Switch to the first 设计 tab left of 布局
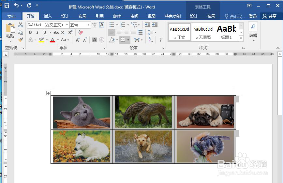The image size is (283, 183). pyautogui.click(x=65, y=16)
